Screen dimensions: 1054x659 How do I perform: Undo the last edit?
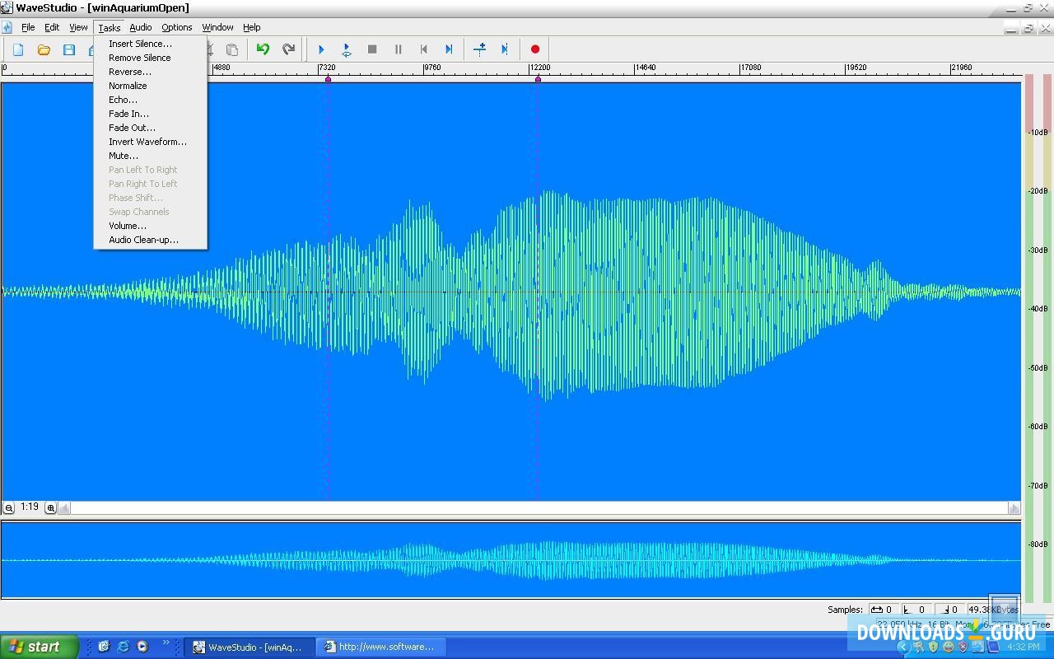tap(262, 49)
